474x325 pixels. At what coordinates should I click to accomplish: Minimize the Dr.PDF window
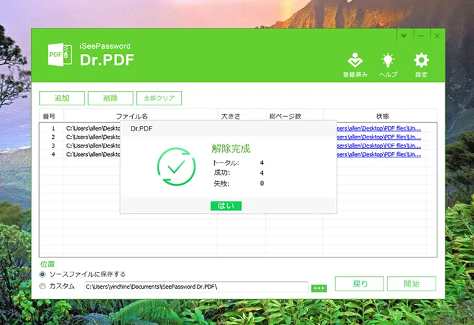[421, 36]
